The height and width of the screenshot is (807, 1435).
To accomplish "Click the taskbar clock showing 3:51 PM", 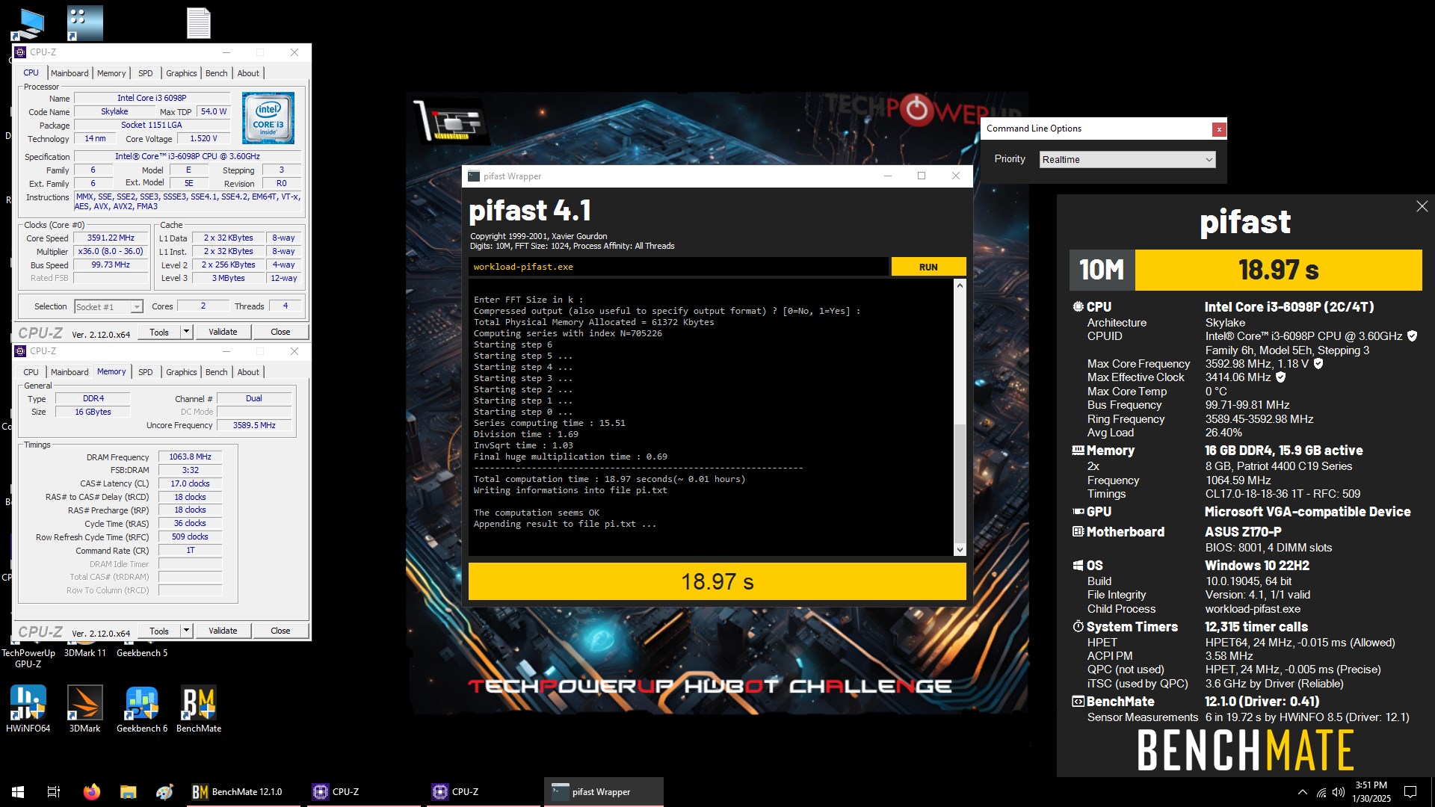I will (x=1371, y=792).
